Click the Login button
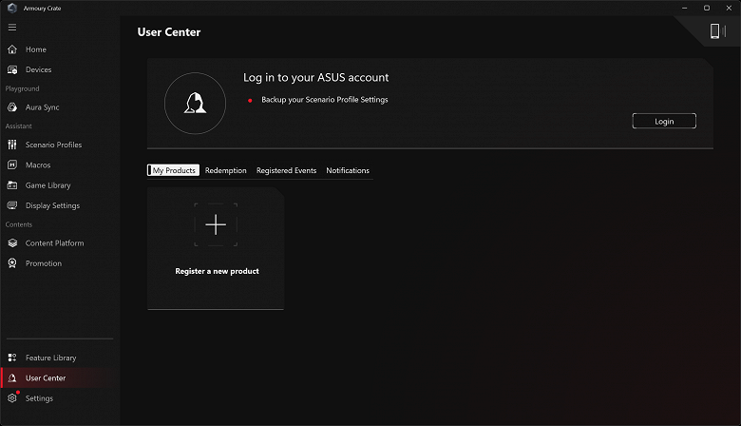The image size is (741, 426). pyautogui.click(x=664, y=121)
